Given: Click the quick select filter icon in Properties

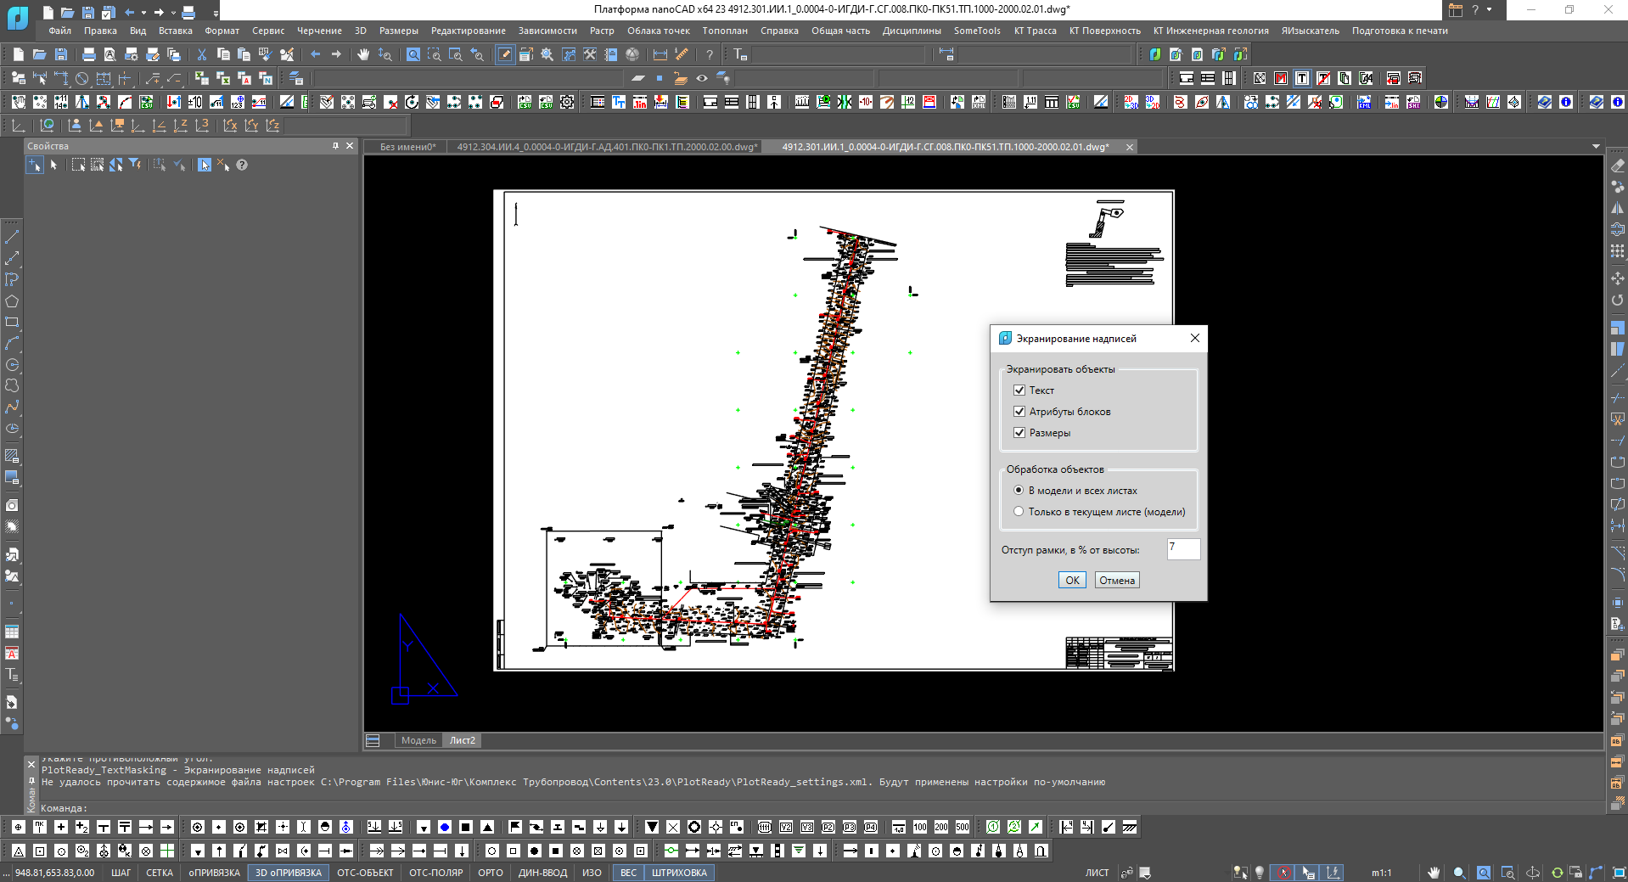Looking at the screenshot, I should click(135, 165).
